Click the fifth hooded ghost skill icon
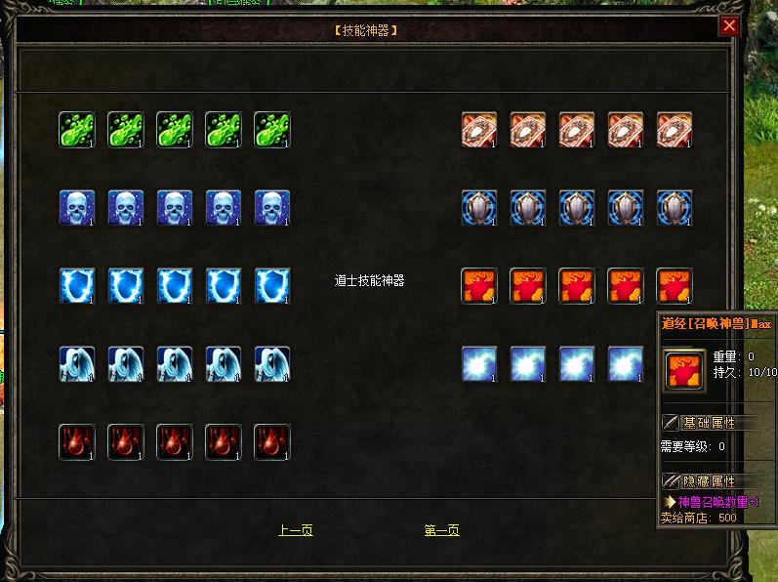Viewport: 778px width, 582px height. [x=272, y=364]
